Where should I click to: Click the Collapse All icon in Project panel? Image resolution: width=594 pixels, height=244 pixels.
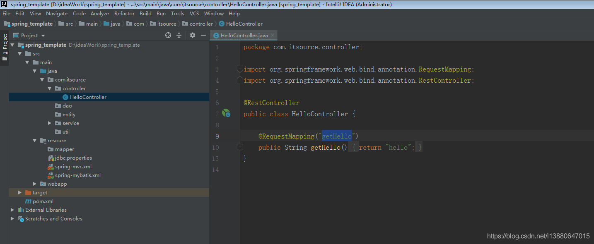coord(179,35)
